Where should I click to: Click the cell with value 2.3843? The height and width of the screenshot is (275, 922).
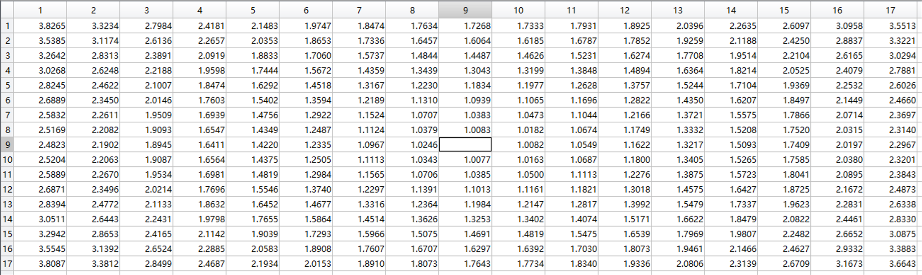[x=890, y=174]
